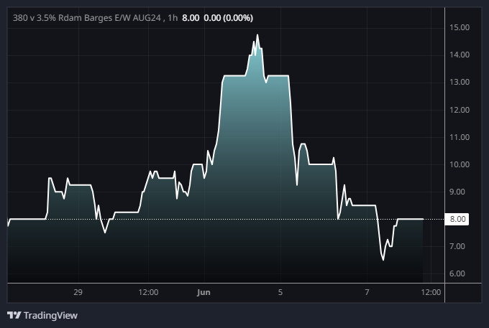Click the 14.00 price axis label
The height and width of the screenshot is (328, 489).
459,55
